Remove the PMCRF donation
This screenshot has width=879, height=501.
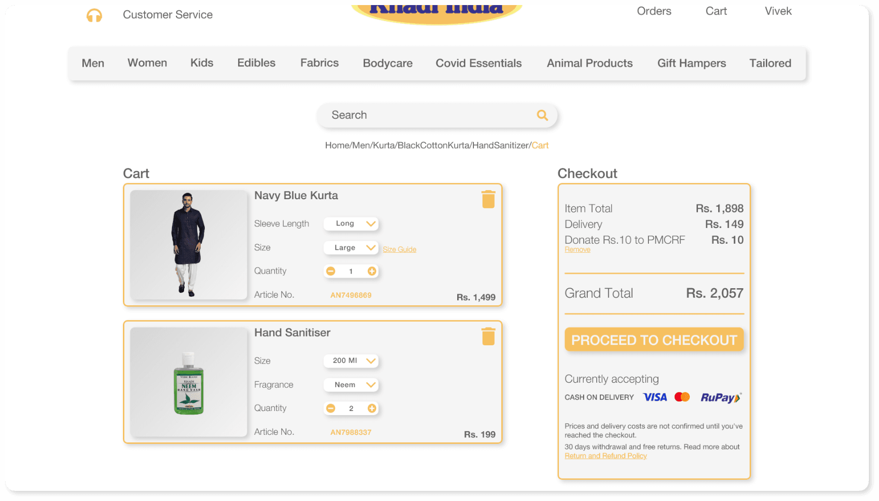tap(578, 250)
